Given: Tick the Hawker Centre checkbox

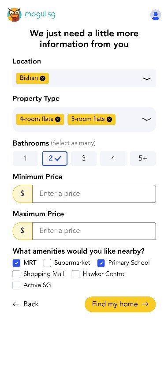Looking at the screenshot, I should coord(75,274).
